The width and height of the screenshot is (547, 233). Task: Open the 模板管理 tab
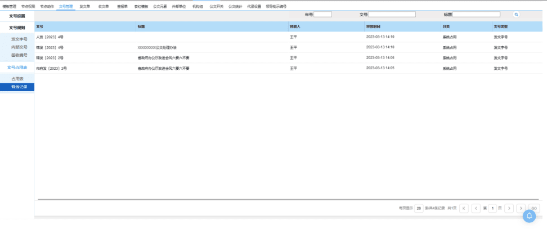10,6
